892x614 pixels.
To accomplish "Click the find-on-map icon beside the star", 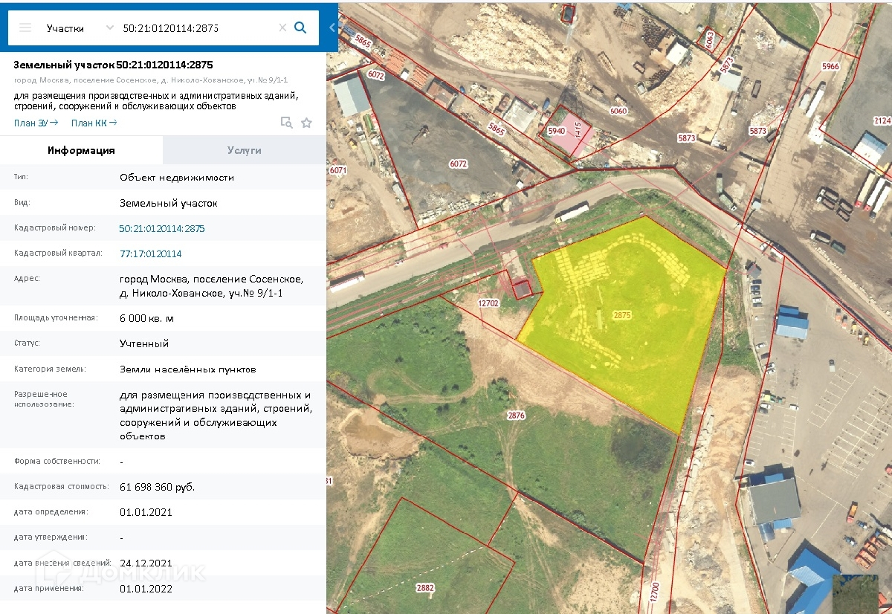I will (286, 123).
